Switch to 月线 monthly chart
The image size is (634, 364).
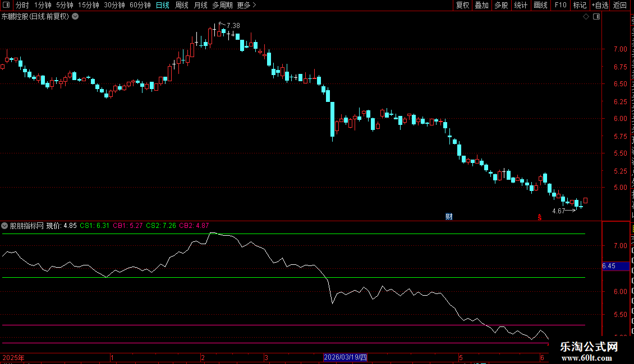point(200,5)
